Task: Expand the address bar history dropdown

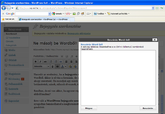Action: coord(153,8)
